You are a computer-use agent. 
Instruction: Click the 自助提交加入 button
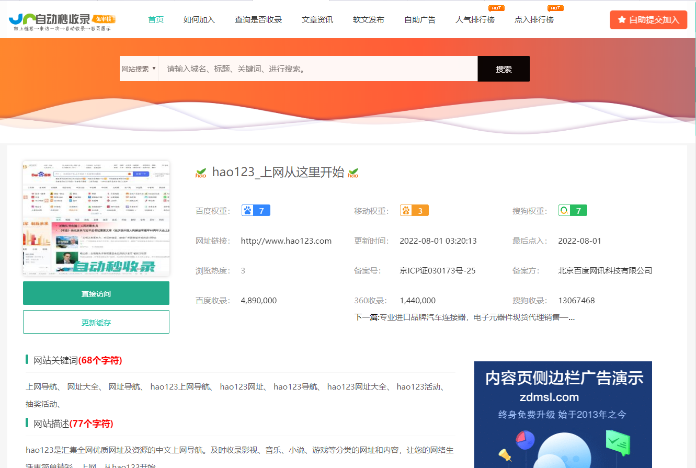648,20
